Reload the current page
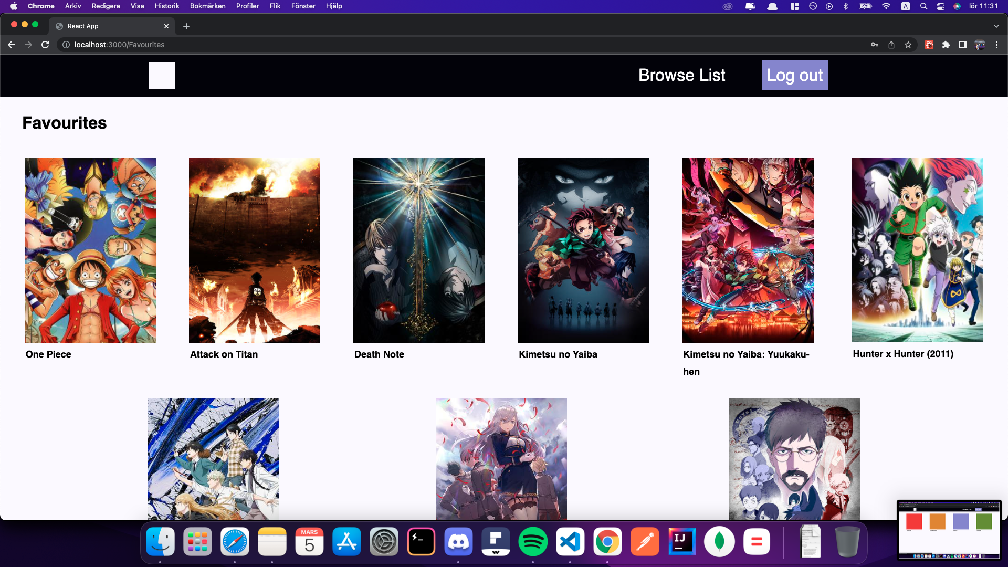This screenshot has height=567, width=1008. [x=45, y=45]
